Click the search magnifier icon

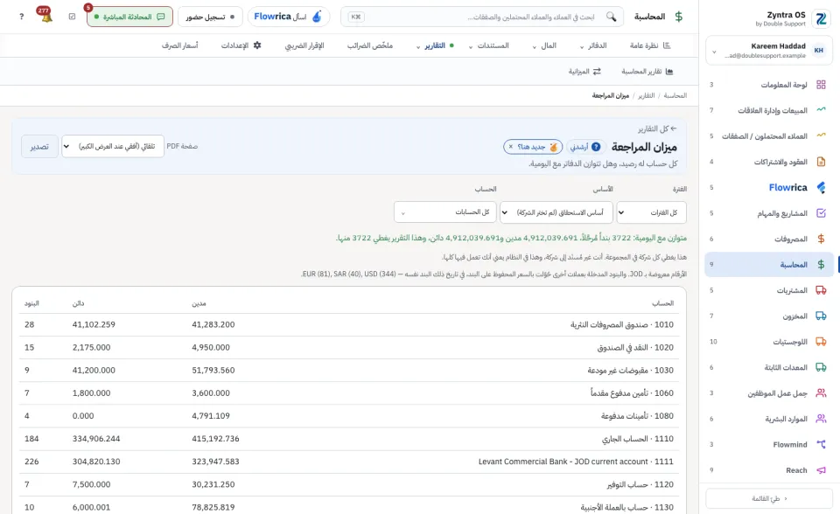(611, 17)
